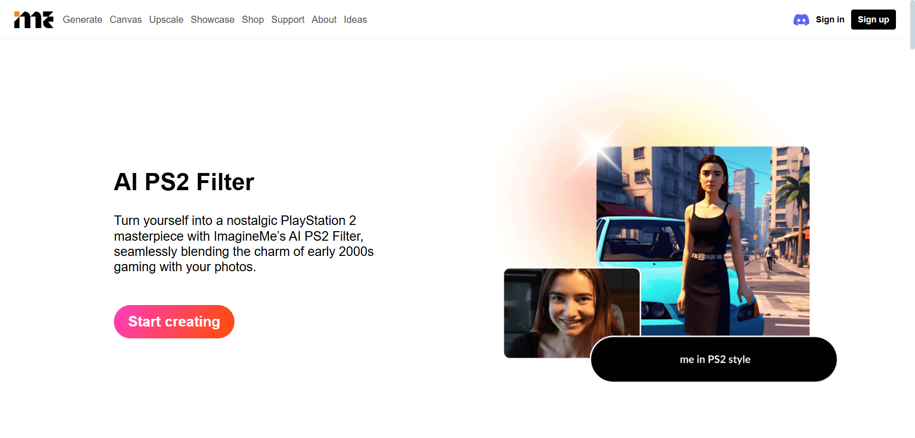Open the Generate menu item
This screenshot has width=915, height=438.
coord(82,20)
